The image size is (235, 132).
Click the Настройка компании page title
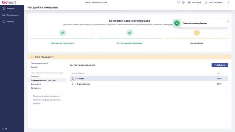pos(43,7)
